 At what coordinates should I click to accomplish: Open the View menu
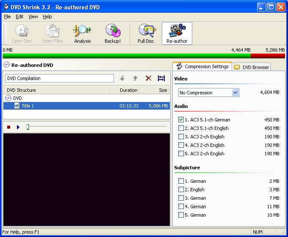(33, 17)
